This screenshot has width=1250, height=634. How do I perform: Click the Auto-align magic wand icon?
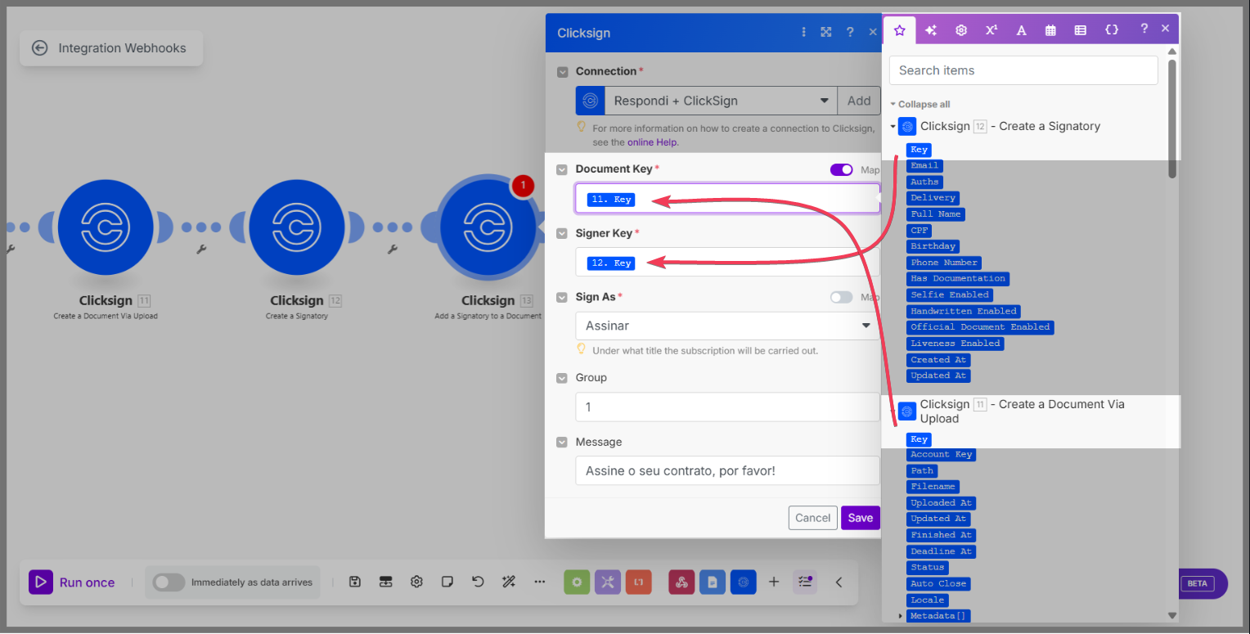click(x=509, y=582)
